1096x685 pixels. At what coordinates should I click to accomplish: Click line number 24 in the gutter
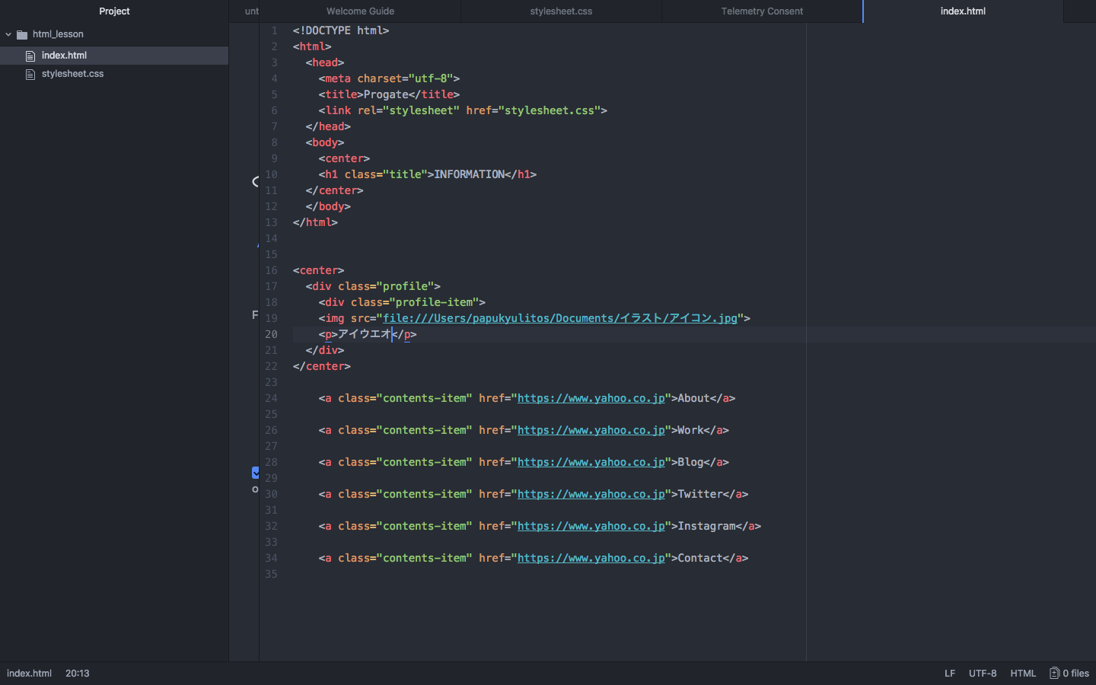pos(271,398)
